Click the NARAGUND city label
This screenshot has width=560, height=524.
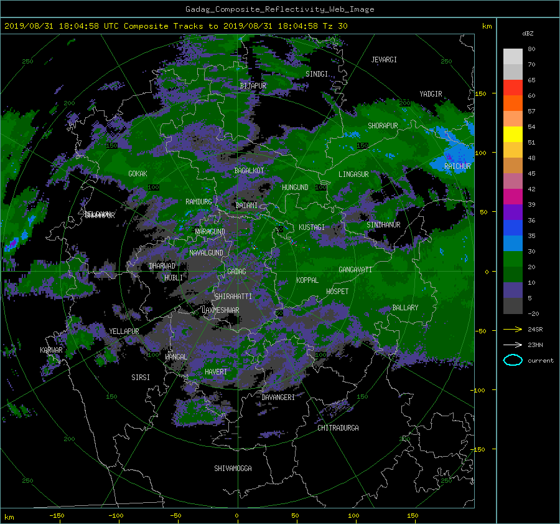210,232
